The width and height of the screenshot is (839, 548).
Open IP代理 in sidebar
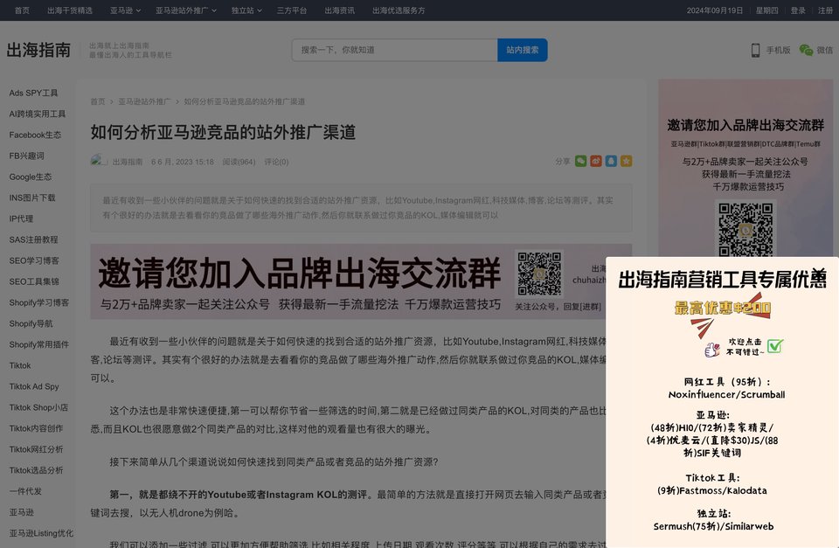[21, 219]
